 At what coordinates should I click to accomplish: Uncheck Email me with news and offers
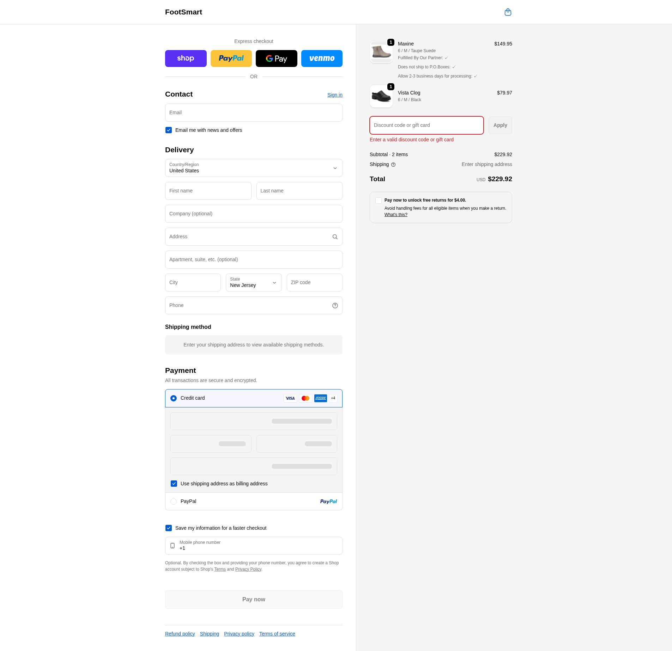coord(169,130)
